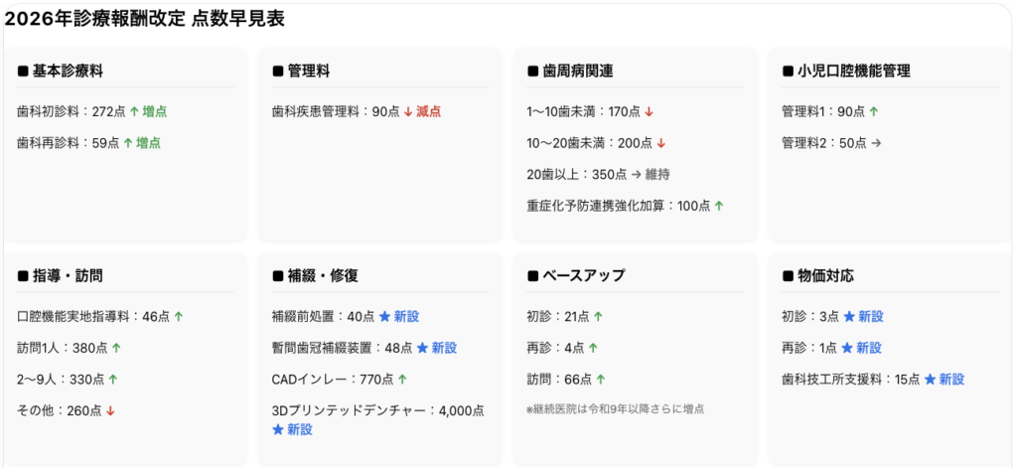The image size is (1017, 468).
Task: Click the 新設 label next to 暫間歯冠補綴装置 48点
Action: pyautogui.click(x=444, y=348)
